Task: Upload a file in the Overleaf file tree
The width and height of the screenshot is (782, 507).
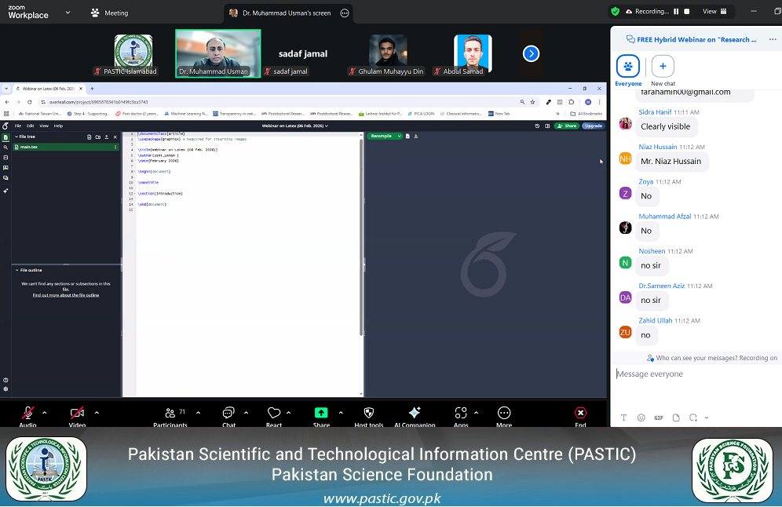Action: coord(106,137)
